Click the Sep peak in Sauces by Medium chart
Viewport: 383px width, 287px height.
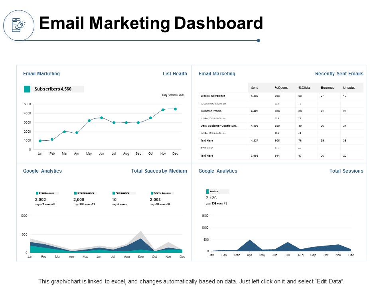141,232
